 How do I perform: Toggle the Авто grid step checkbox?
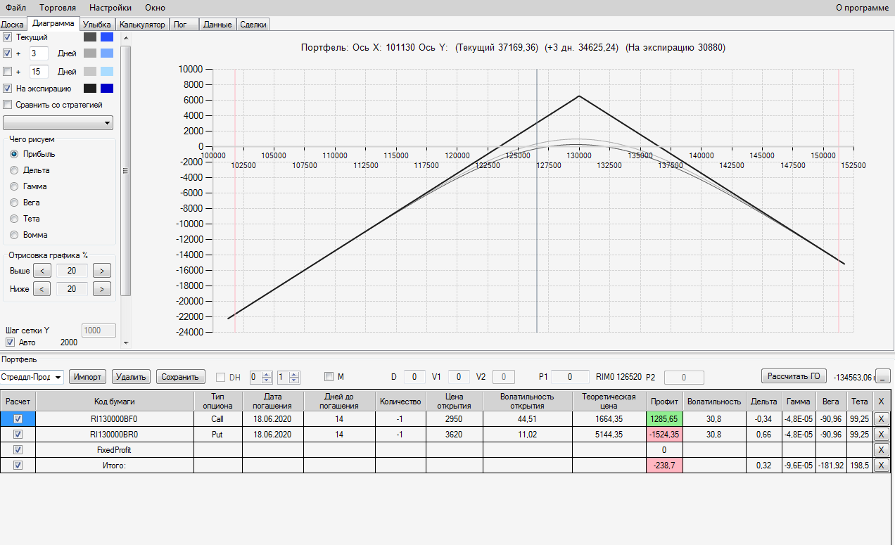[x=10, y=342]
